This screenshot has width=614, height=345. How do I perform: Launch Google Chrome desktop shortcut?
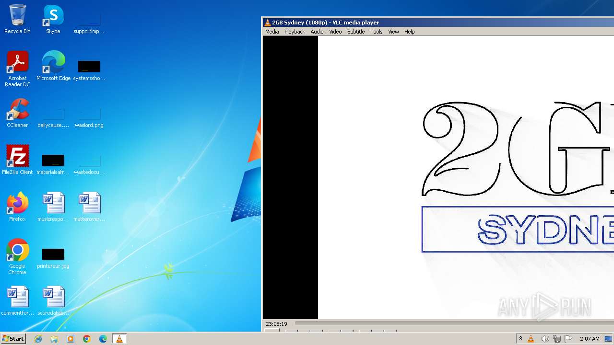17,257
